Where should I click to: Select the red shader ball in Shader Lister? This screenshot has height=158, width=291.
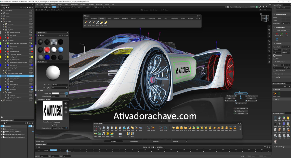pos(47,50)
